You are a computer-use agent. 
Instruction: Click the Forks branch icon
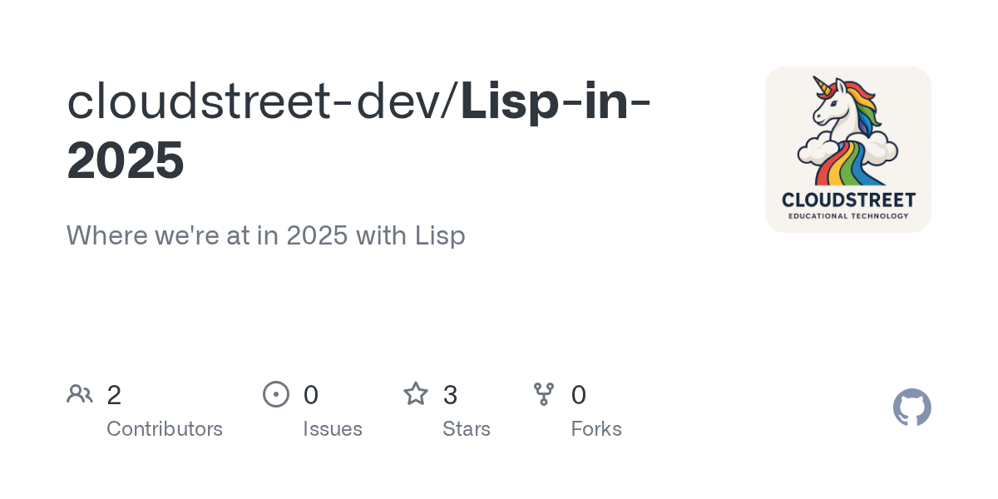544,394
